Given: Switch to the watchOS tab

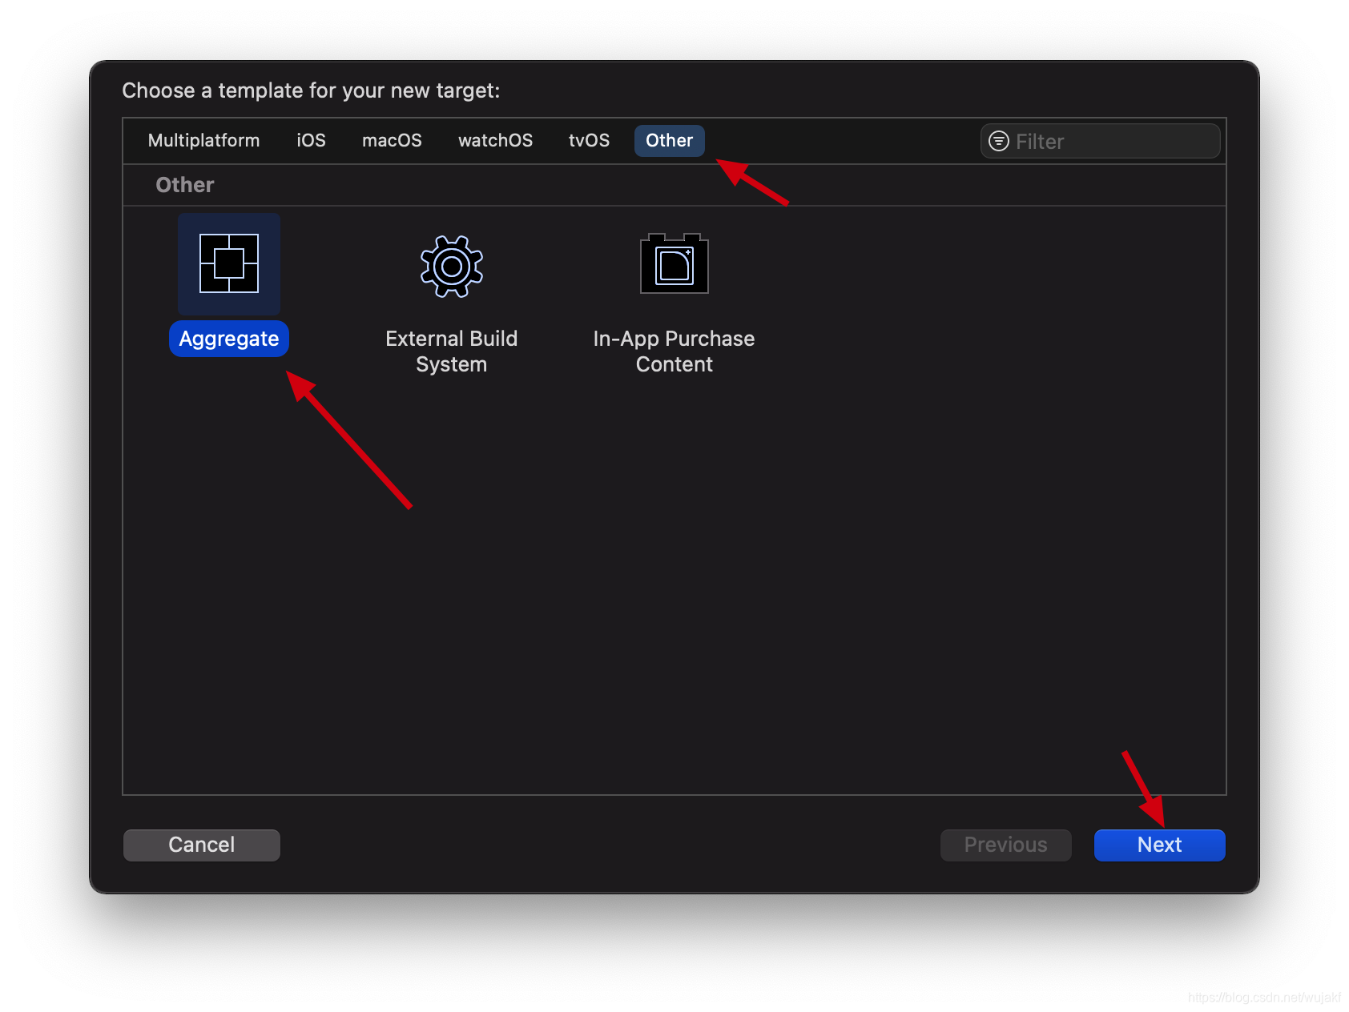Looking at the screenshot, I should 495,140.
